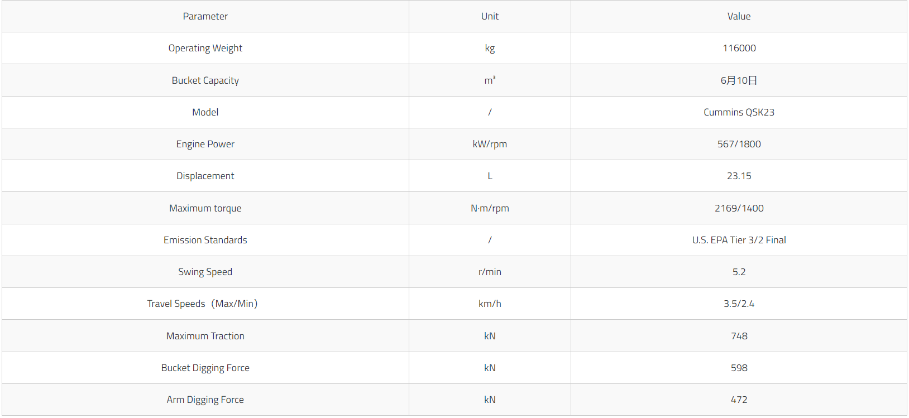Click the 23.15 displacement value

[x=739, y=176]
